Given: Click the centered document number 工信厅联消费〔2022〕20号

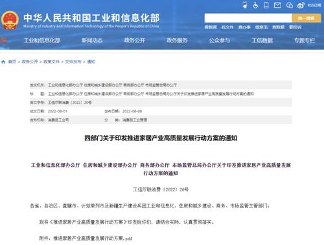Looking at the screenshot, I should [161, 189].
